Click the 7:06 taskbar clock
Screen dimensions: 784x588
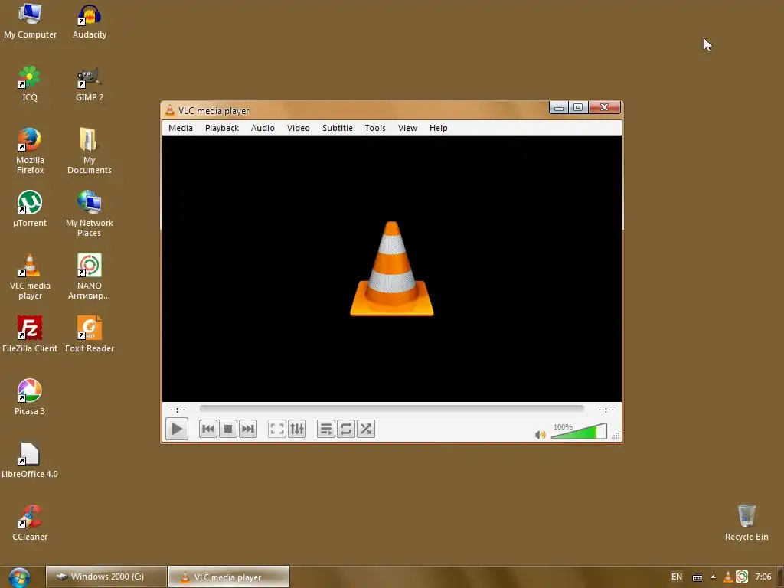tap(763, 577)
